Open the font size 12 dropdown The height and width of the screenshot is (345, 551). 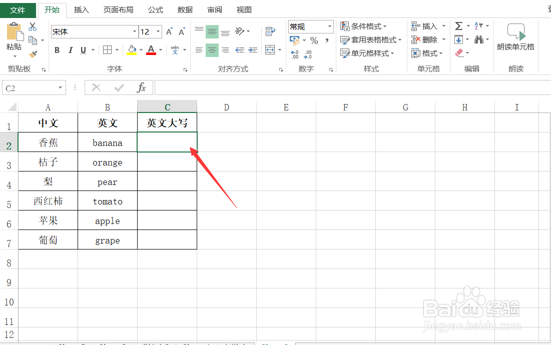tap(158, 31)
